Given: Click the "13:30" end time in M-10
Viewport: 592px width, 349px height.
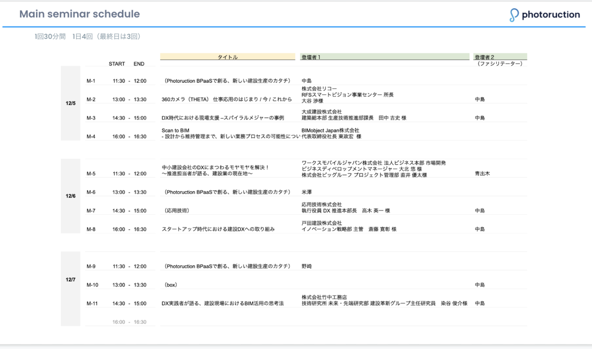Looking at the screenshot, I should click(140, 285).
